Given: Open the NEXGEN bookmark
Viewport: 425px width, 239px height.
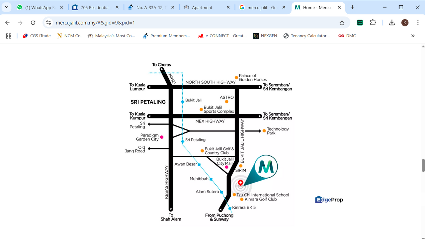Looking at the screenshot, I should click(x=265, y=36).
